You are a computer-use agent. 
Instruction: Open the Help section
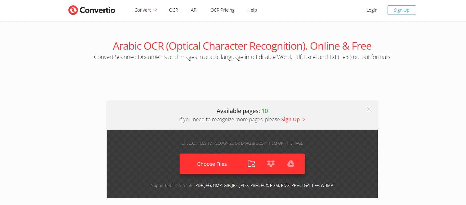pyautogui.click(x=252, y=10)
